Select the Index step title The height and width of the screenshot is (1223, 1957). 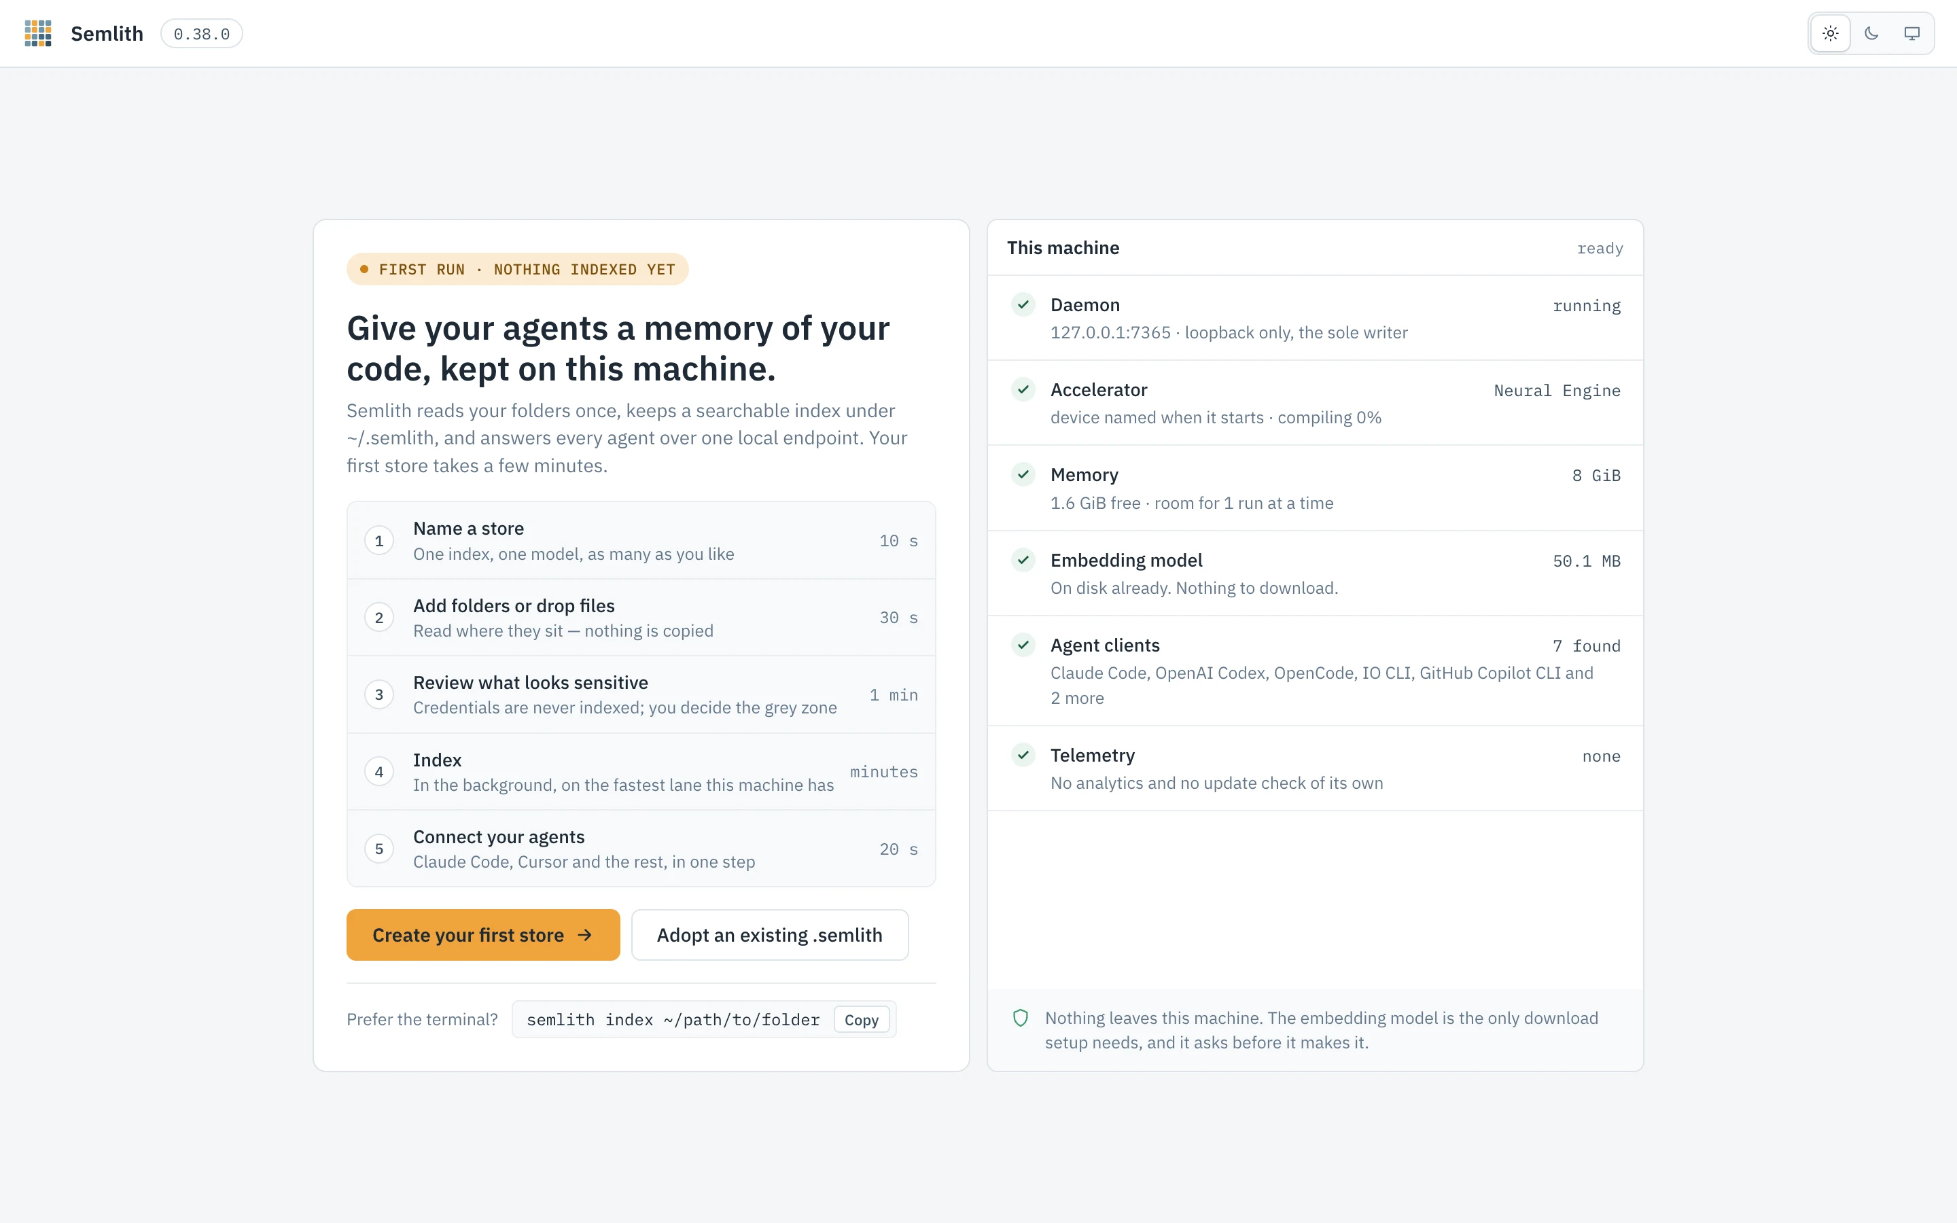(x=438, y=760)
